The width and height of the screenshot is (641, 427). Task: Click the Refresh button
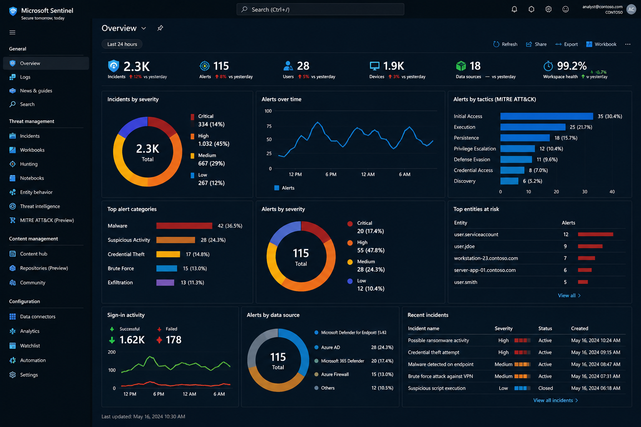click(505, 44)
